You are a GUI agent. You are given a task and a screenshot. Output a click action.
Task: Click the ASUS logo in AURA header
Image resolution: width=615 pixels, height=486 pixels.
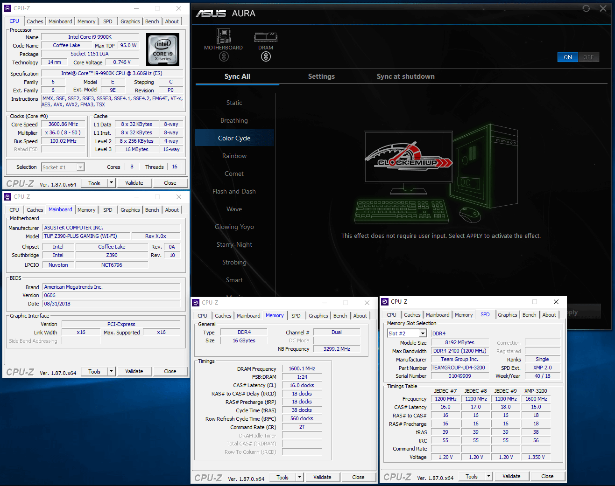coord(211,14)
